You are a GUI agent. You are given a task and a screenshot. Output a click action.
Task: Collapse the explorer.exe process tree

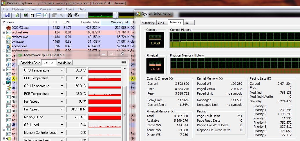click(4, 37)
